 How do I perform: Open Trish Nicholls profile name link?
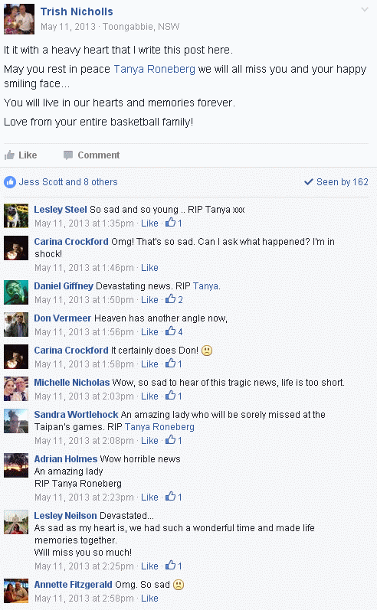(x=77, y=11)
